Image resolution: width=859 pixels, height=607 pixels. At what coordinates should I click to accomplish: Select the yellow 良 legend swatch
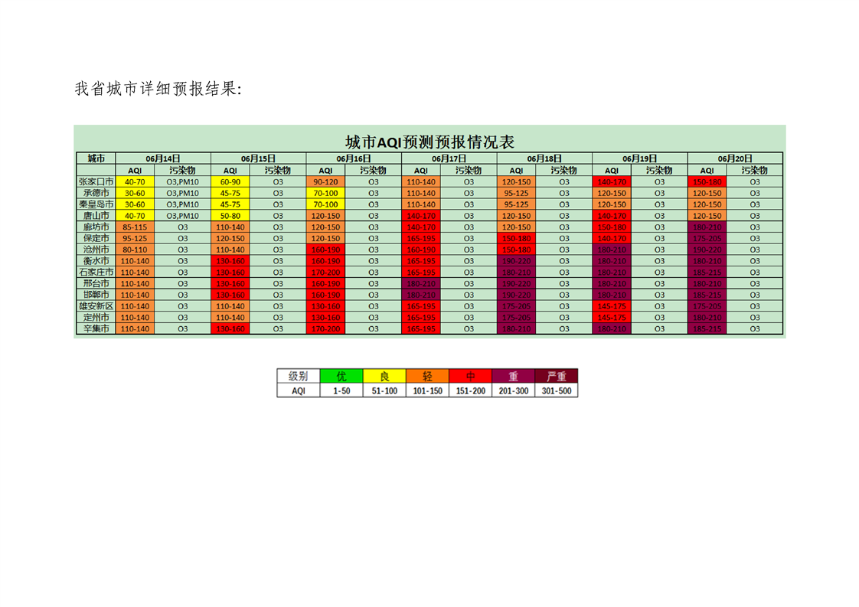(x=384, y=376)
